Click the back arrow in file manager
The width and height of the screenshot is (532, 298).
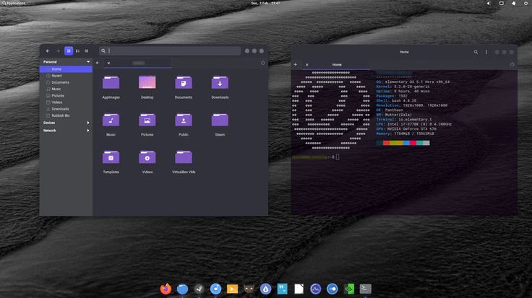pos(48,51)
